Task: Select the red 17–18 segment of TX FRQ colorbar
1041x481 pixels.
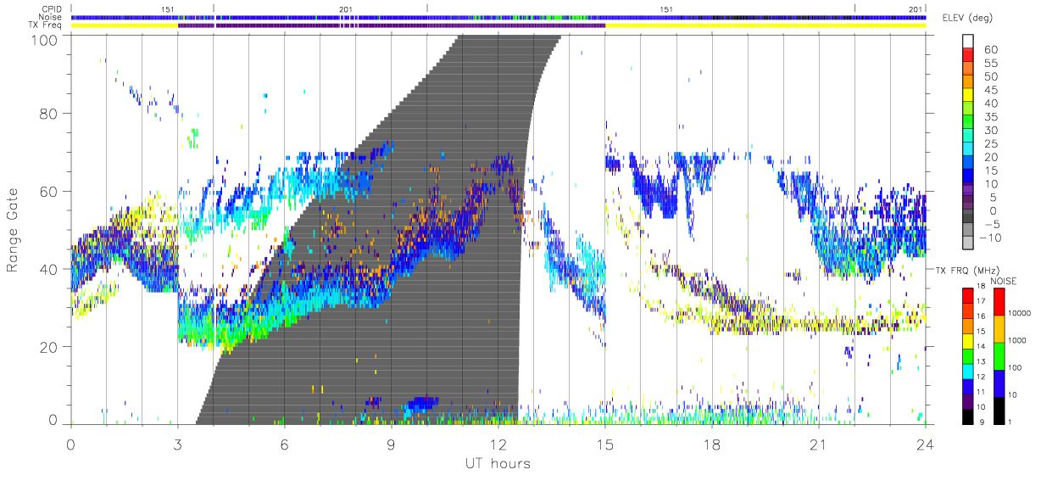Action: 968,294
